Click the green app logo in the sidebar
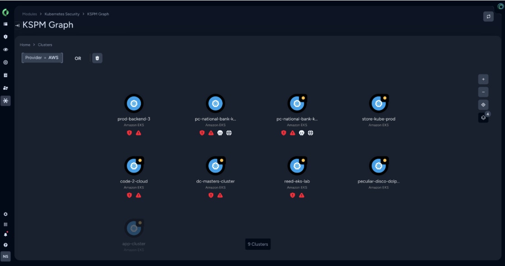The image size is (505, 266). click(5, 13)
